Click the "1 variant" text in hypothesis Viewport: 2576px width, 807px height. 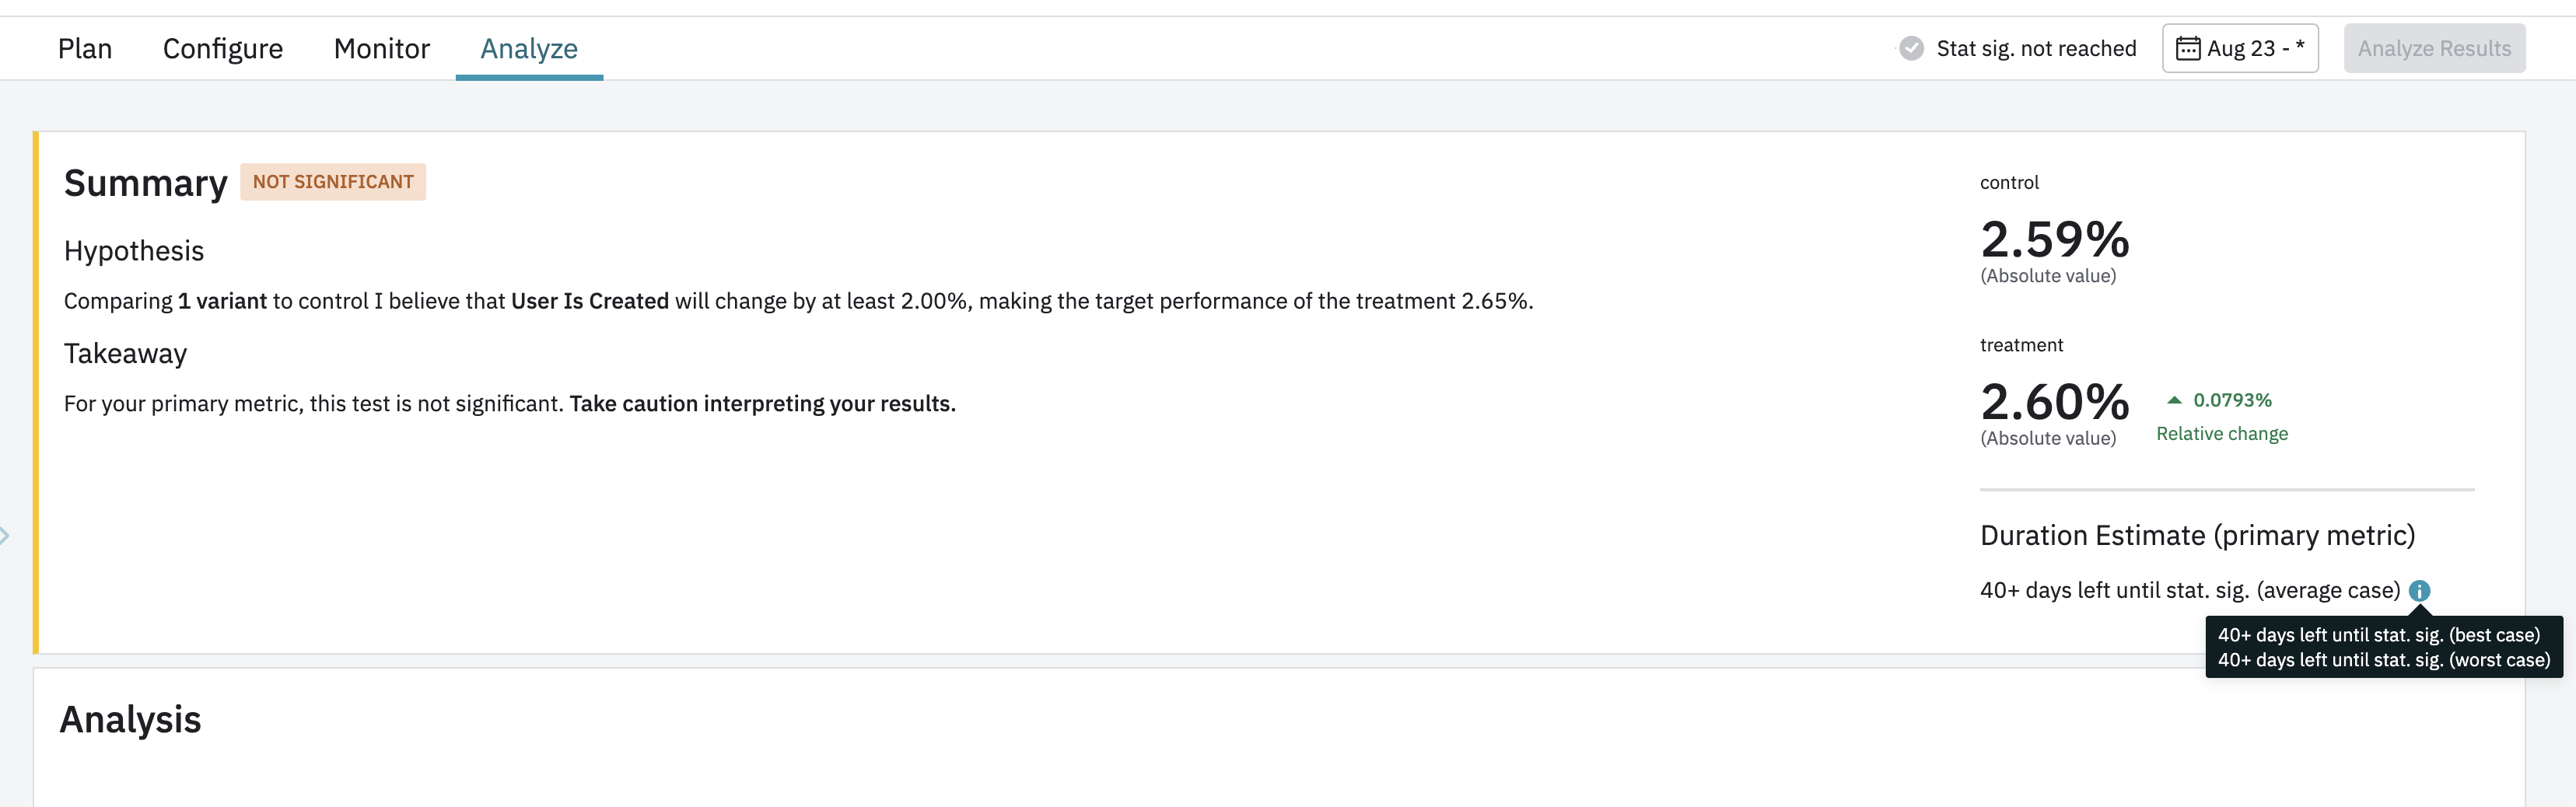click(x=222, y=301)
